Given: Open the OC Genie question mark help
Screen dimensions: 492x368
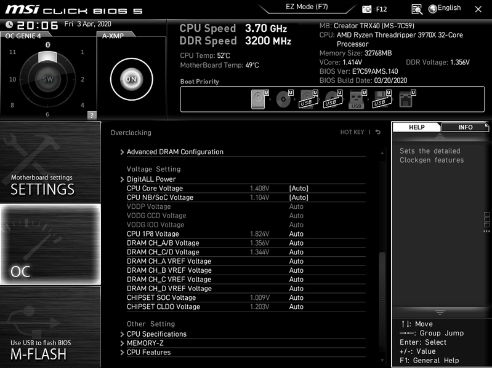Looking at the screenshot, I should click(92, 115).
